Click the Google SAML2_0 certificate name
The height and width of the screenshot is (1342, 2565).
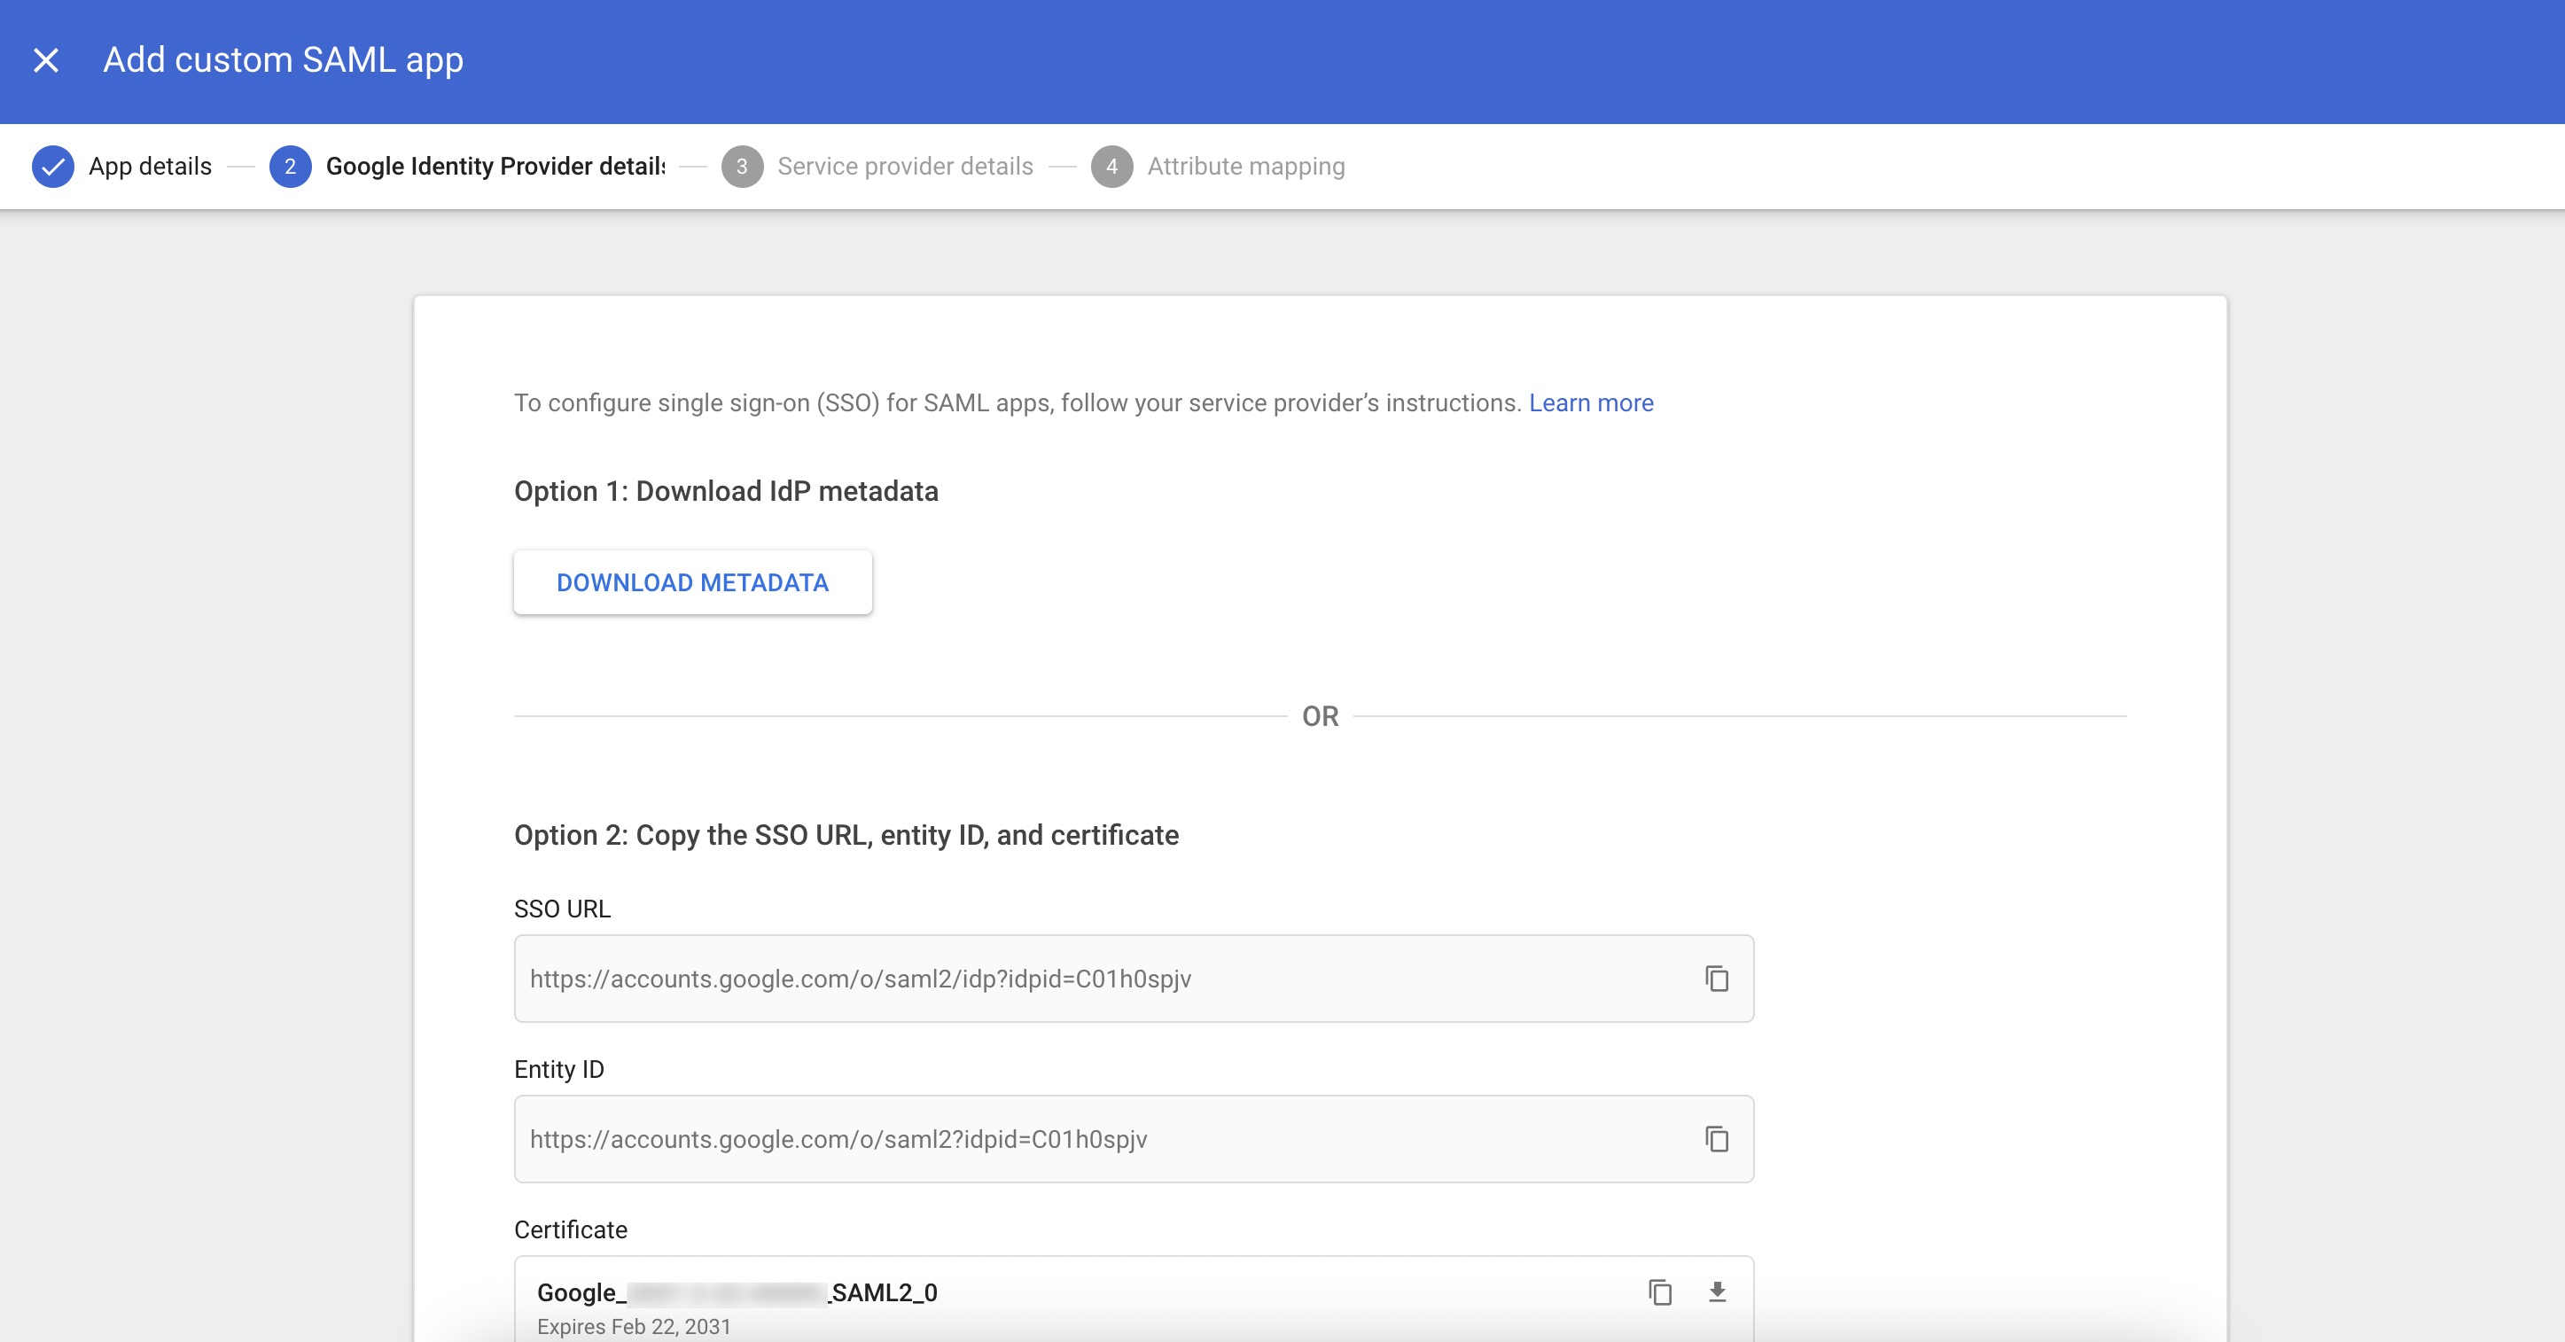737,1292
